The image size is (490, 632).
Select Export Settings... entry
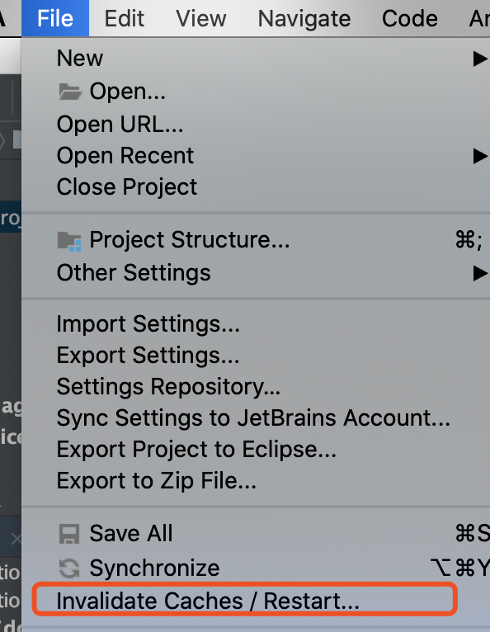point(148,356)
